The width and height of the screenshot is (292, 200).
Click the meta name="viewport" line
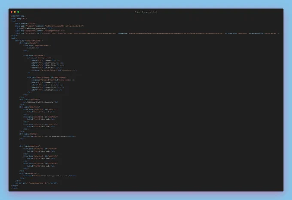(49, 26)
